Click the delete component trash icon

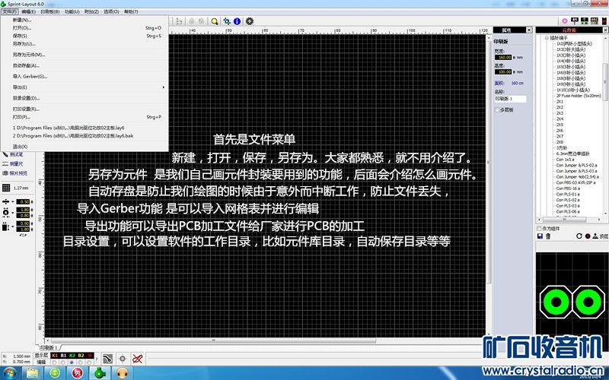pos(548,236)
